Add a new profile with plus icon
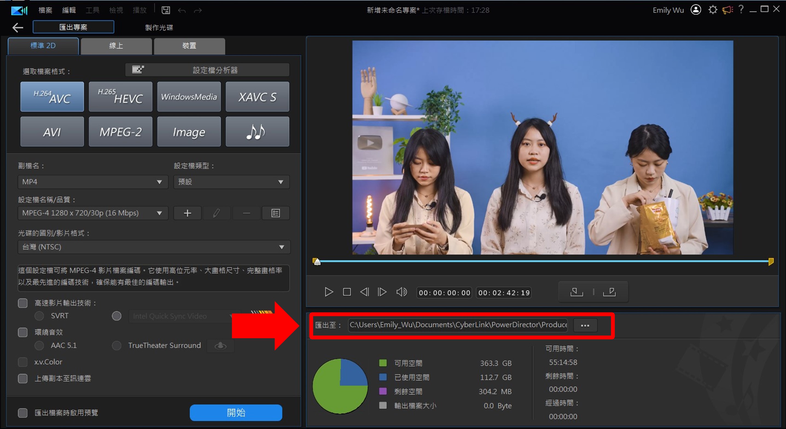The width and height of the screenshot is (786, 429). click(187, 213)
